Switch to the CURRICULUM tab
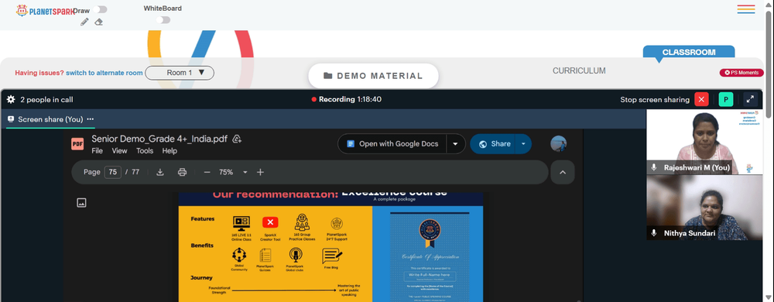The width and height of the screenshot is (774, 302). click(579, 71)
